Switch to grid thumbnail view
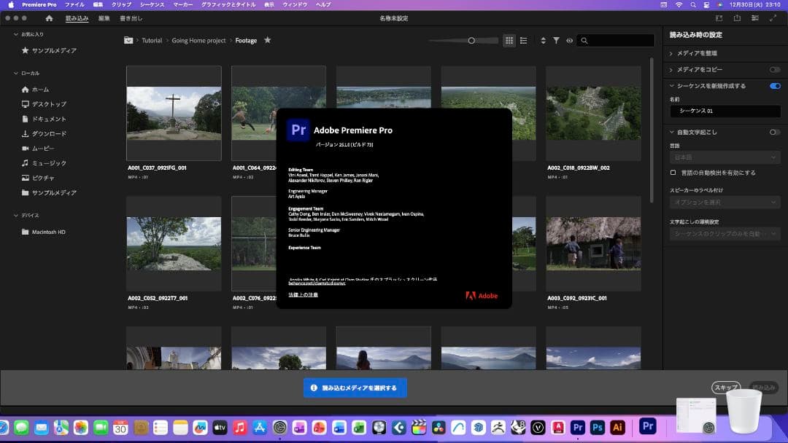 point(509,41)
